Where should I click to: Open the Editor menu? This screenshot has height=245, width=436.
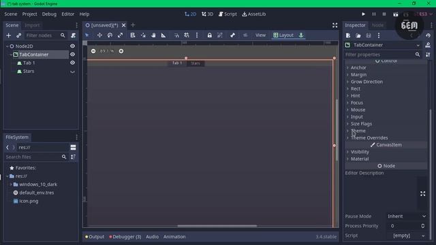tap(68, 14)
